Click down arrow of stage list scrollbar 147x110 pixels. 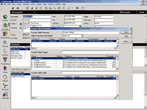coord(117,69)
